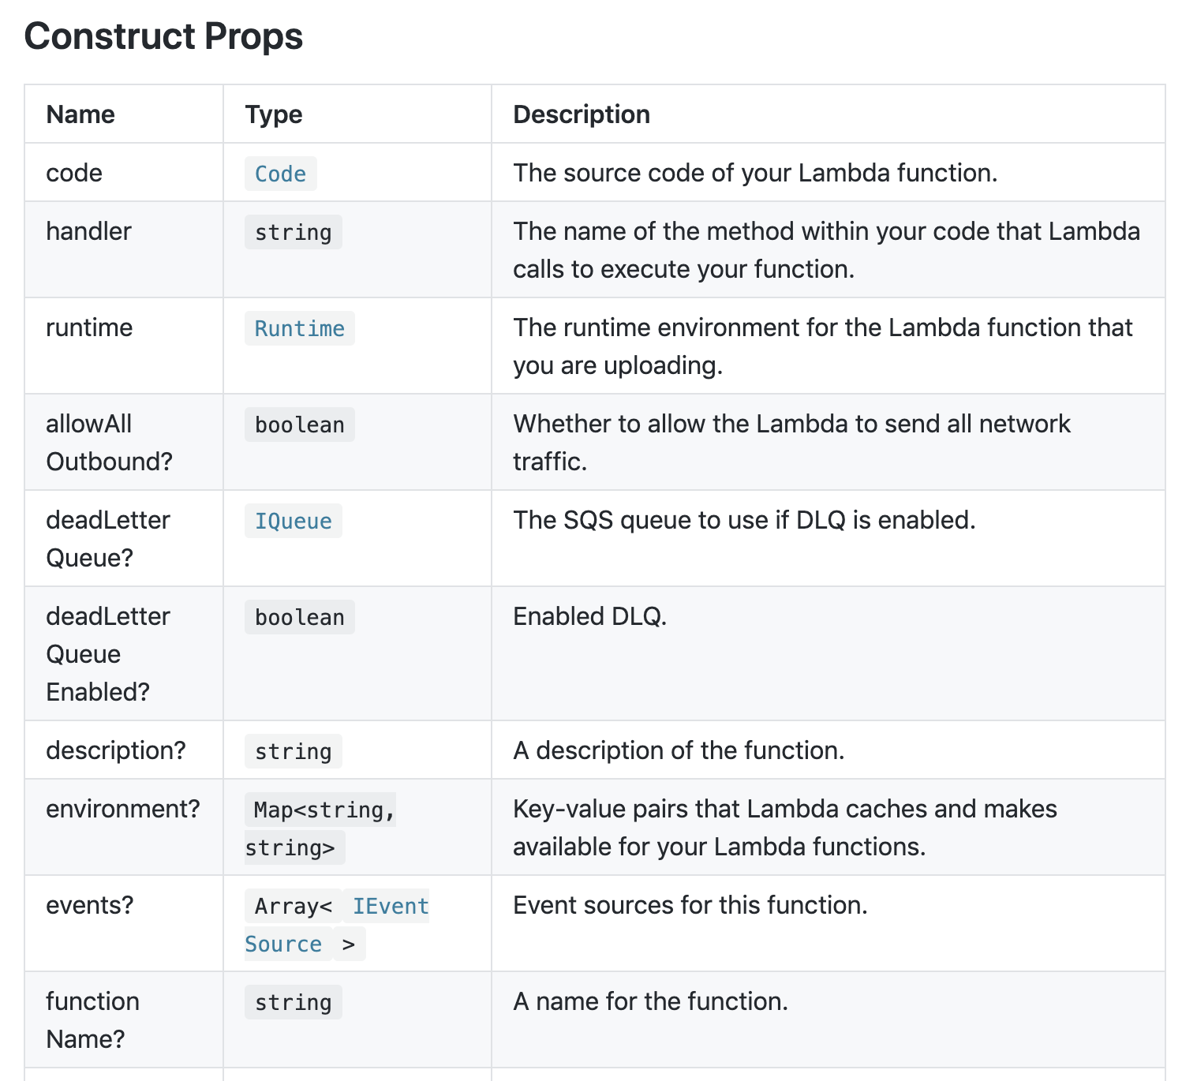
Task: Select the 'functionName?' prop name cell
Action: click(x=124, y=1019)
